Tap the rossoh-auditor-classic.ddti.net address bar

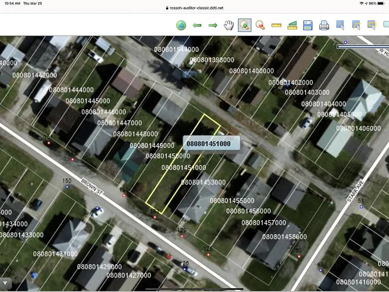[x=194, y=8]
